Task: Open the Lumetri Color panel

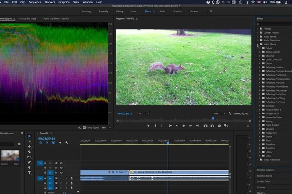Action: point(263,181)
